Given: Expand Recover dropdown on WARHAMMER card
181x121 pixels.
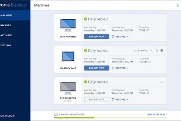Looking at the screenshot, I should click(120, 37).
